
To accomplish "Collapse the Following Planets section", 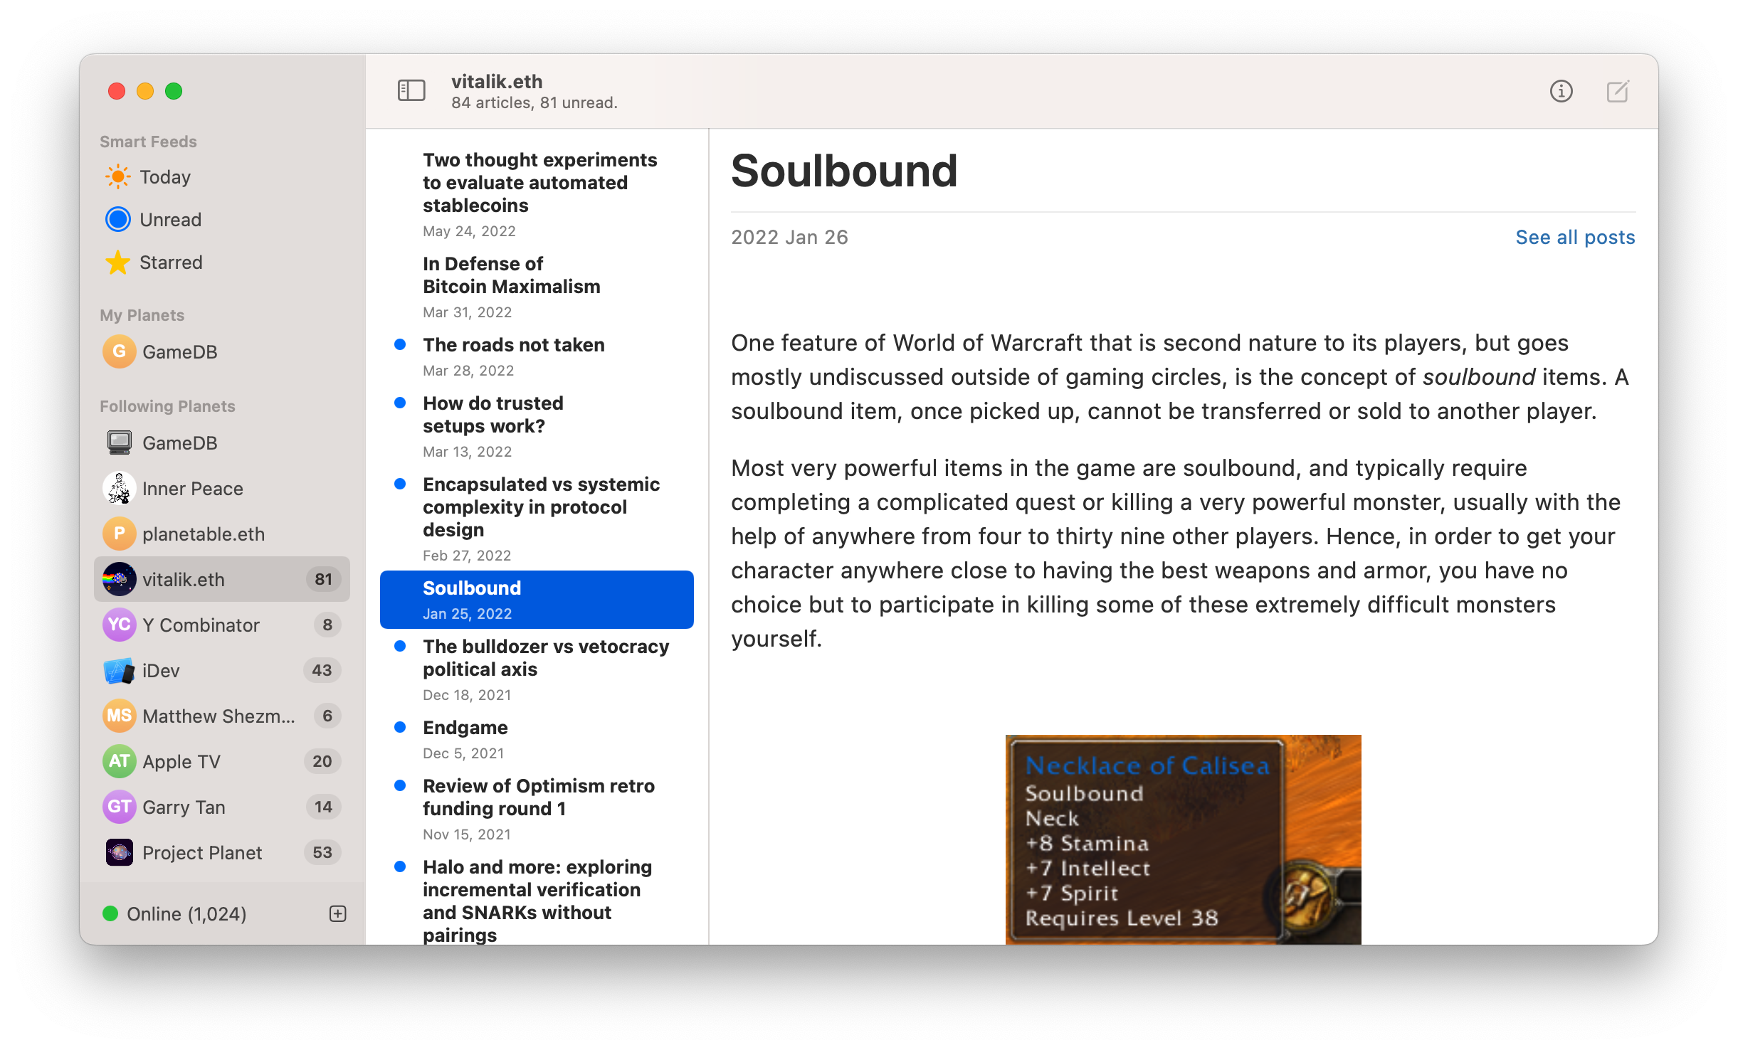I will [x=167, y=405].
